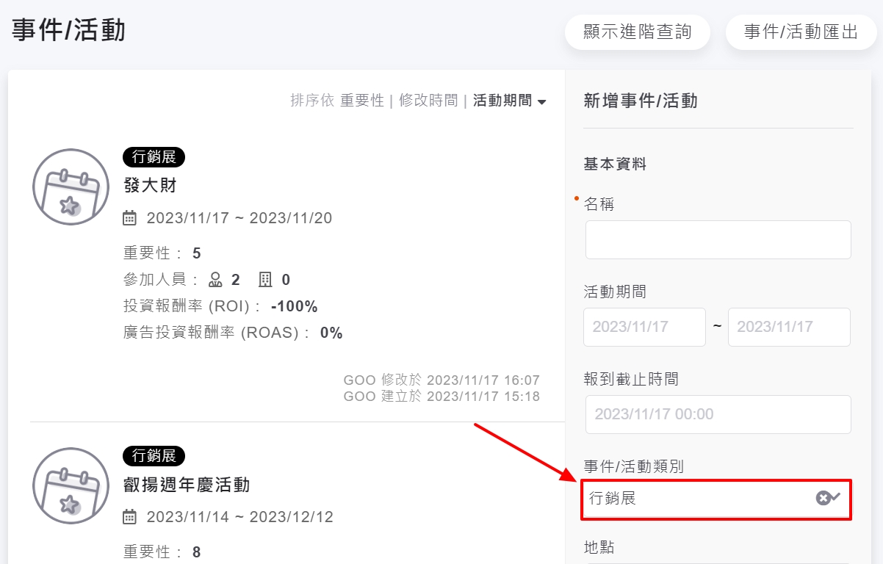Sort list by 重要性
The width and height of the screenshot is (883, 564).
coord(362,101)
